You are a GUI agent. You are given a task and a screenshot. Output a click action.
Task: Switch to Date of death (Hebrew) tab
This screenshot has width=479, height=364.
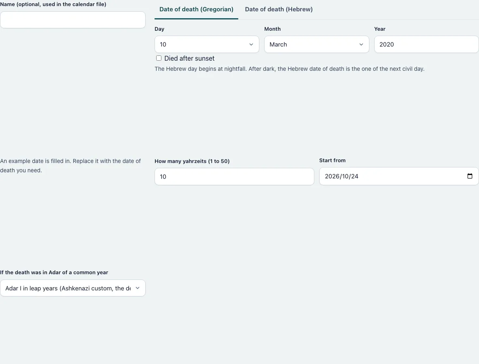pyautogui.click(x=279, y=9)
